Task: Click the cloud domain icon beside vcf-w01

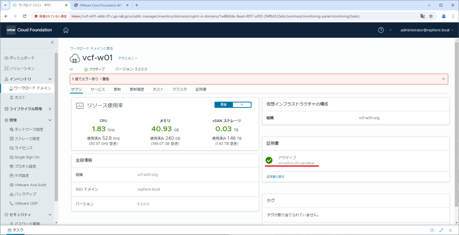Action: (x=75, y=58)
